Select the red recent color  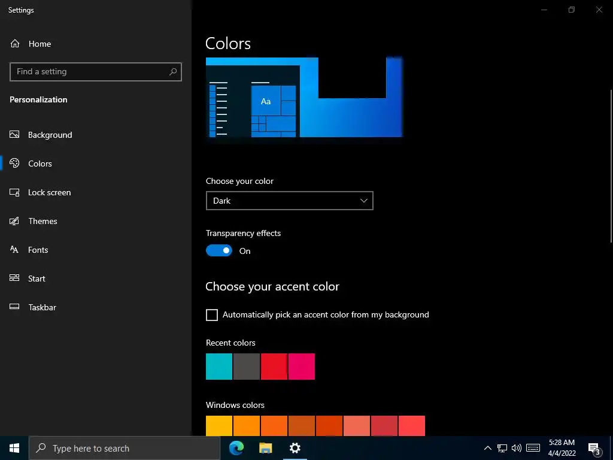point(274,367)
